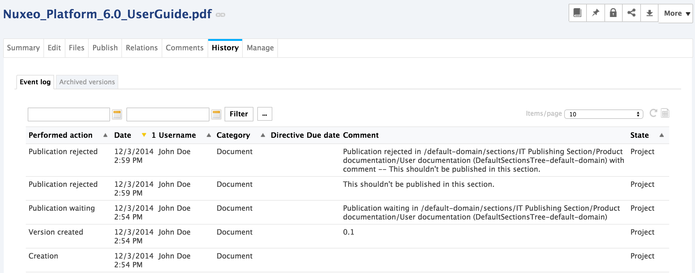Add document to collection via book icon
The width and height of the screenshot is (695, 273).
pyautogui.click(x=577, y=13)
